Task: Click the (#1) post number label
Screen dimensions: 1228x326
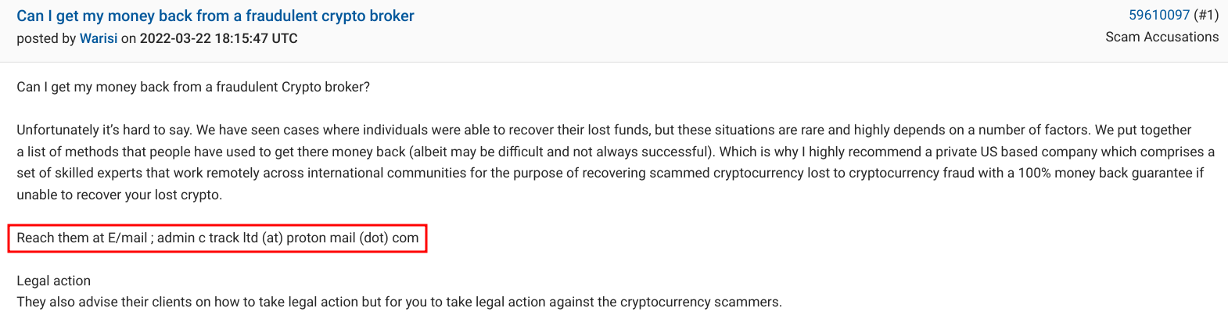Action: [x=1206, y=15]
